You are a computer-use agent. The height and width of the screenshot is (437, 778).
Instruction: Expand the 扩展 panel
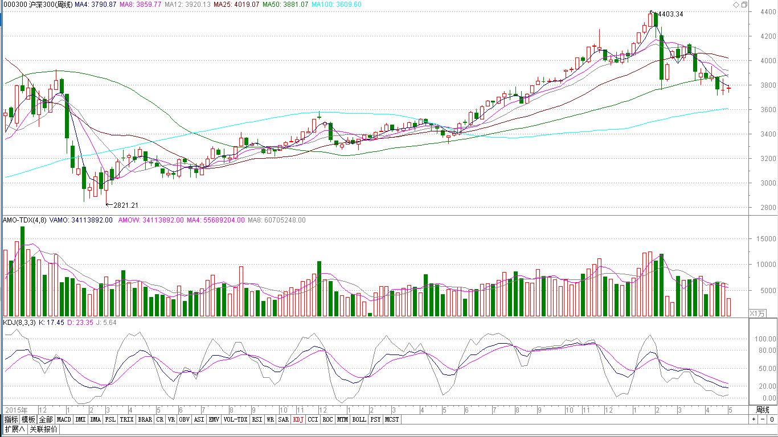point(14,429)
